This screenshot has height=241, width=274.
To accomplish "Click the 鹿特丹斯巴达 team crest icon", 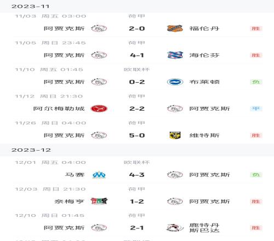I will pyautogui.click(x=175, y=228).
